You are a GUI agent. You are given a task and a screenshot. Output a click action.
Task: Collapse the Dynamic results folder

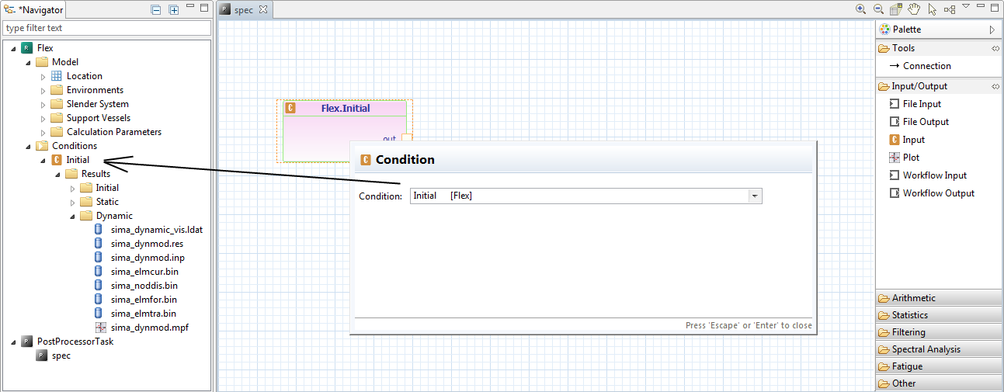[x=73, y=216]
